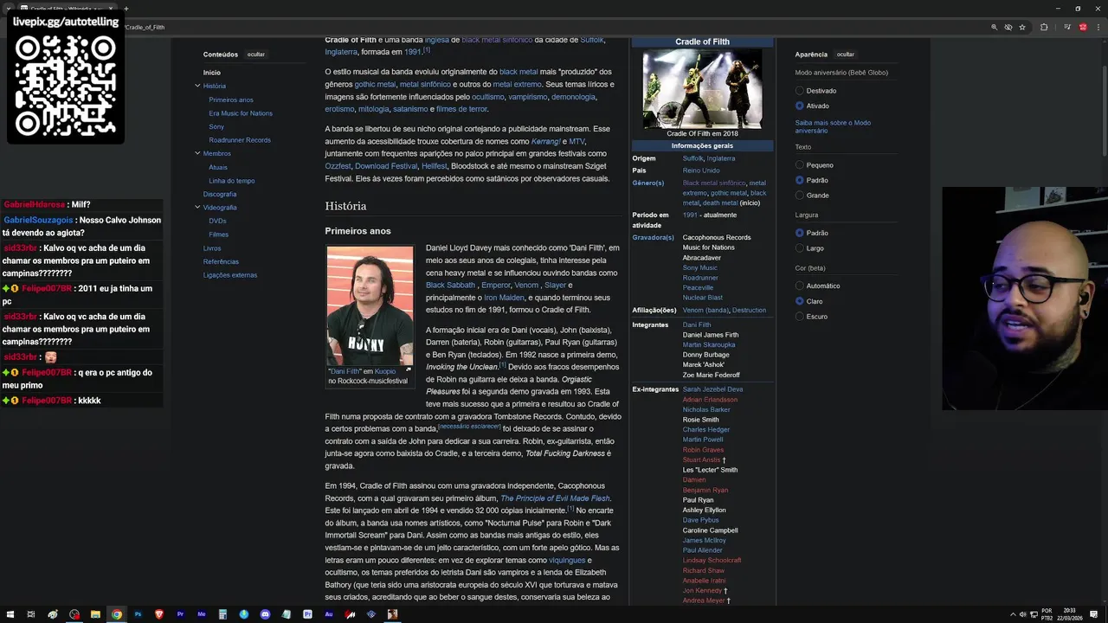The width and height of the screenshot is (1108, 623).
Task: Open the Chrome extensions puzzle icon
Action: tap(1044, 27)
